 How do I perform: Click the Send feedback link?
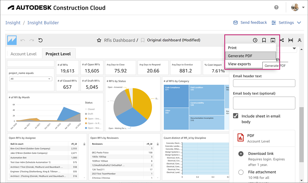pyautogui.click(x=250, y=23)
